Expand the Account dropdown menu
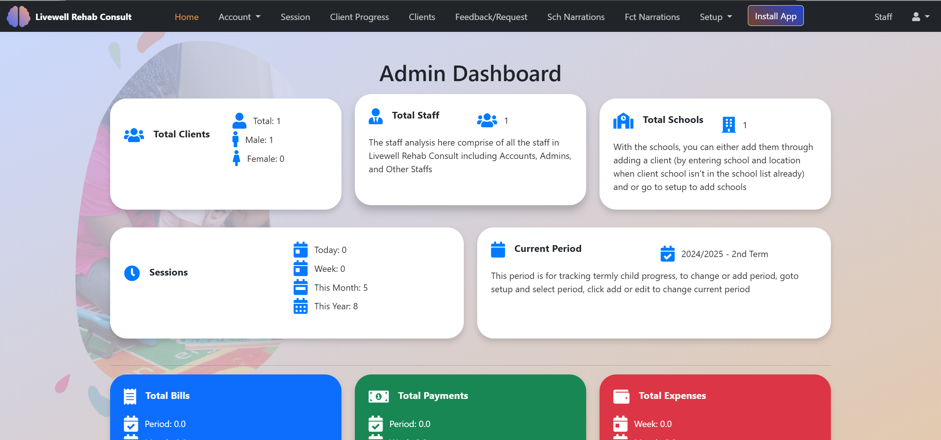The image size is (941, 440). (x=239, y=17)
